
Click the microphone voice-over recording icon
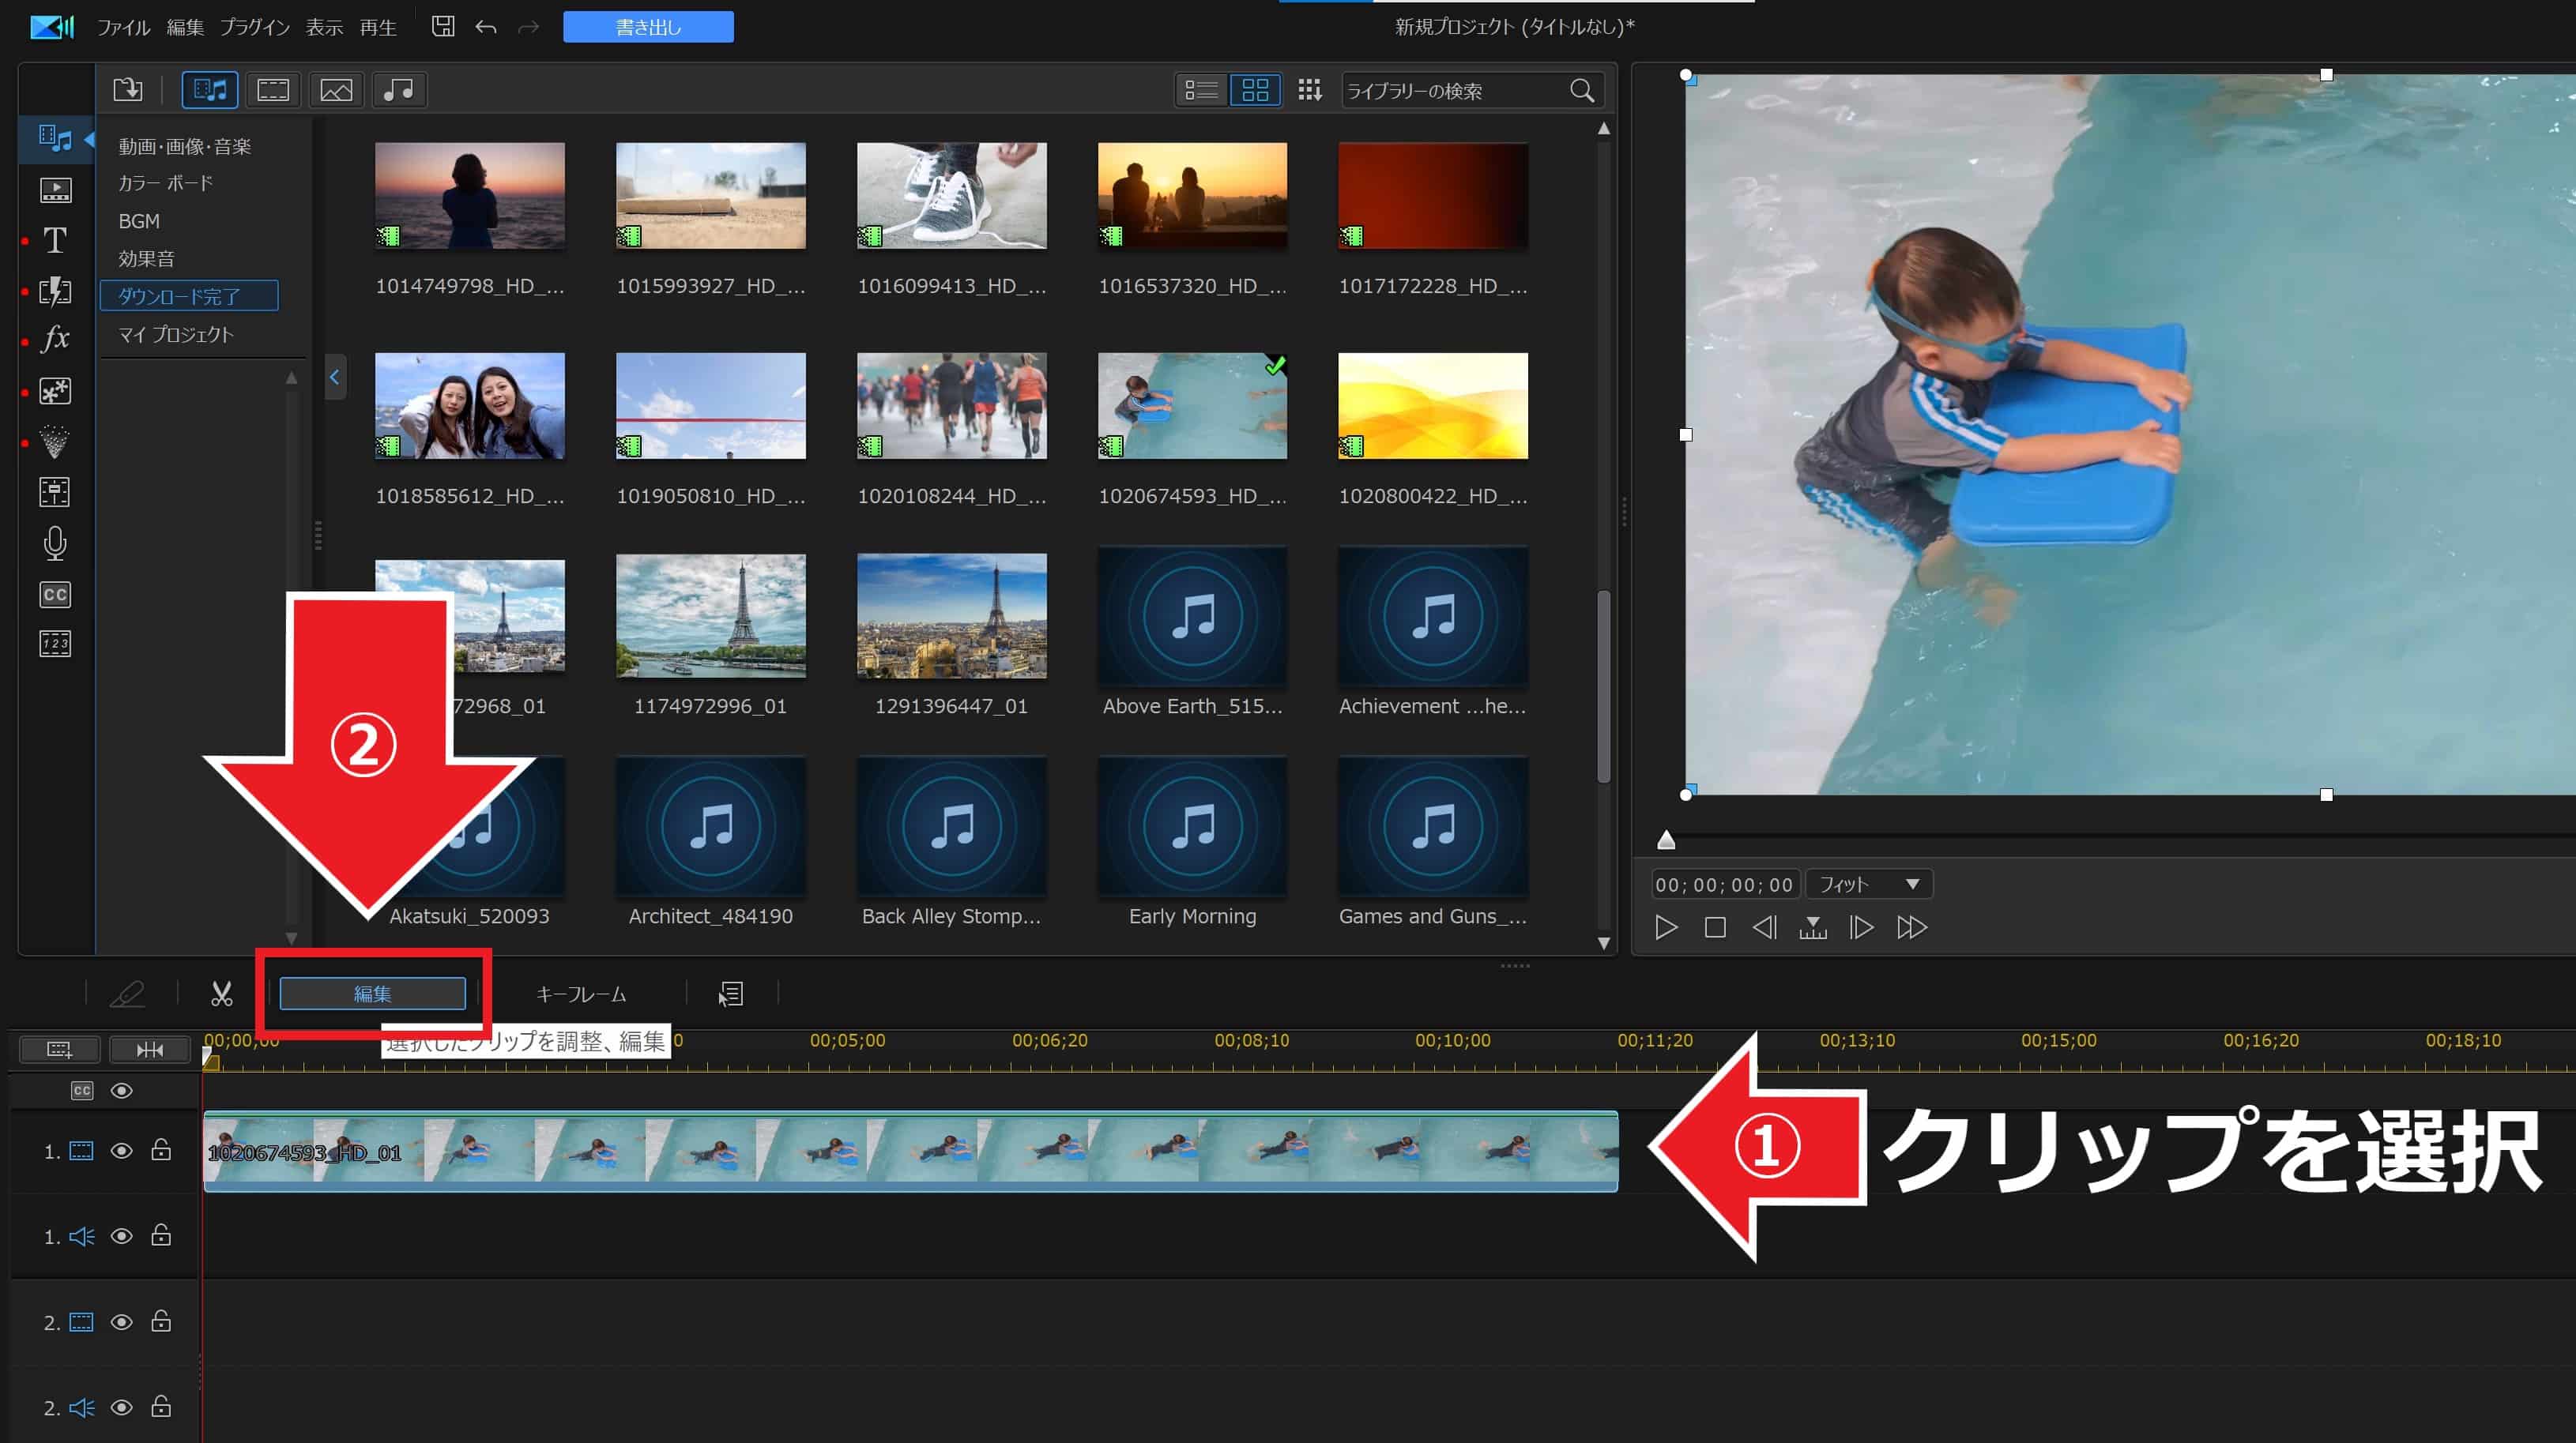coord(55,543)
